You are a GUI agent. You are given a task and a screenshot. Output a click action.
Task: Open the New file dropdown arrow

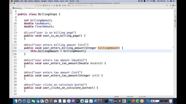pyautogui.click(x=12, y=5)
